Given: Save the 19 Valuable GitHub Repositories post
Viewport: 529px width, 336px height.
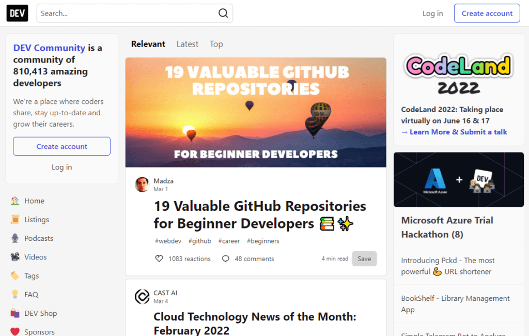Looking at the screenshot, I should pos(364,258).
